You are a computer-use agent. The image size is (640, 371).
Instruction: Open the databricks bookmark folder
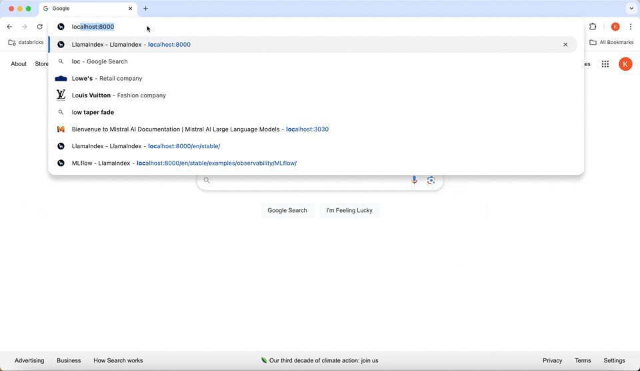point(27,42)
